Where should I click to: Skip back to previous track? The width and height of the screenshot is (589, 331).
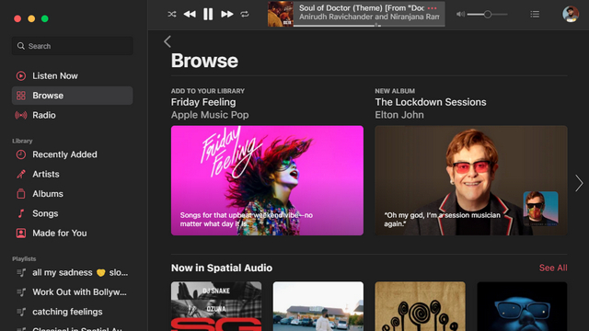point(190,15)
